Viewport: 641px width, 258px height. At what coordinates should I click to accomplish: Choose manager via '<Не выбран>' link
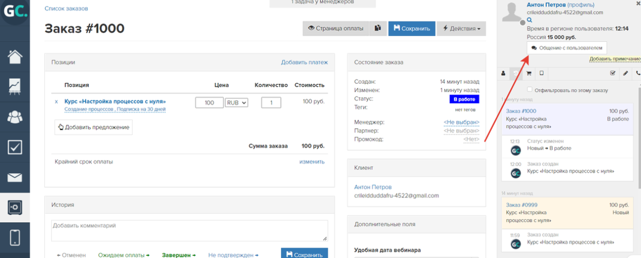coord(462,122)
